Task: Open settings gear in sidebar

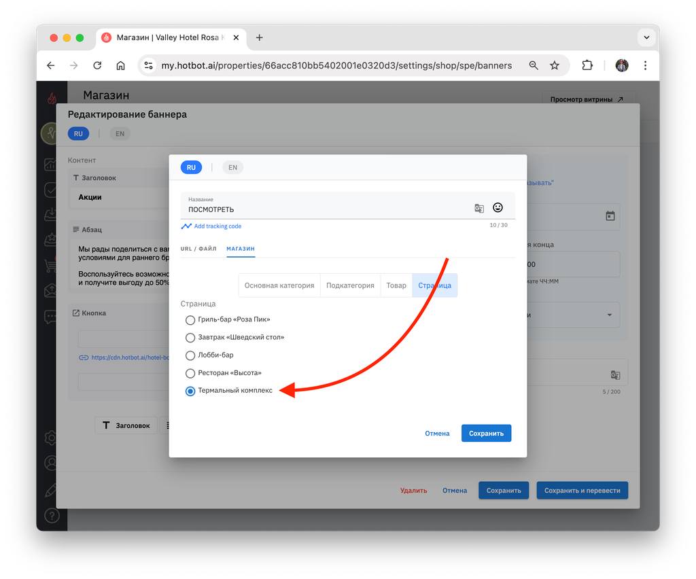Action: [x=52, y=438]
